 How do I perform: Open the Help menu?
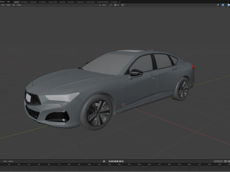(x=9, y=2)
